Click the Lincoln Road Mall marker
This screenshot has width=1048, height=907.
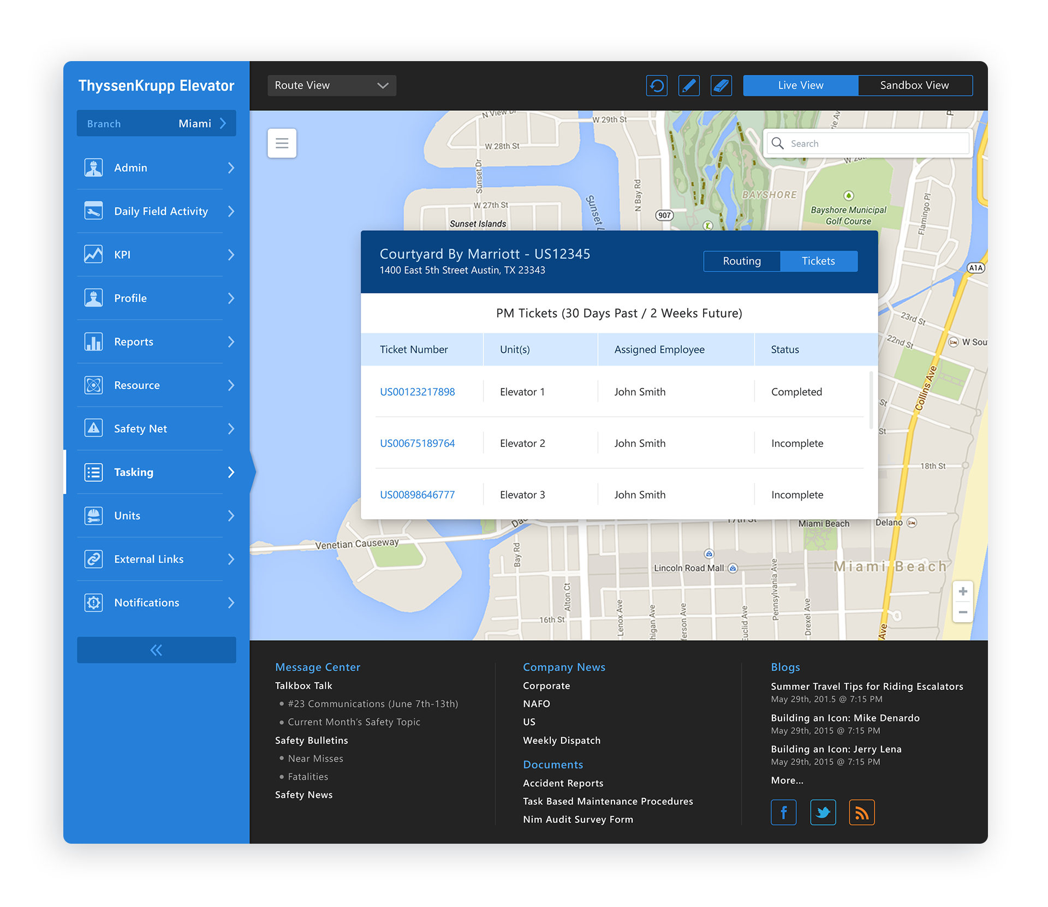tap(733, 568)
